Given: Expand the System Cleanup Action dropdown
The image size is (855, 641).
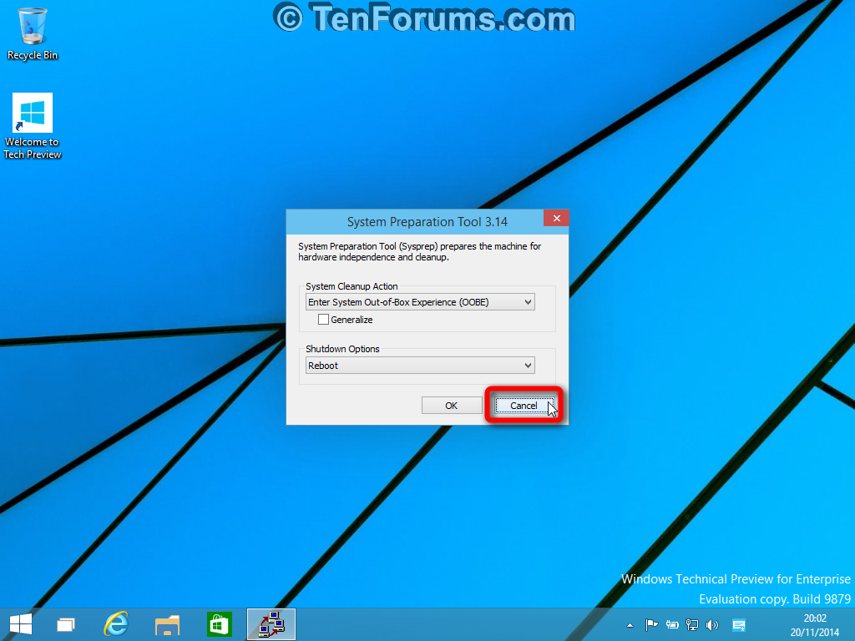Looking at the screenshot, I should [420, 302].
